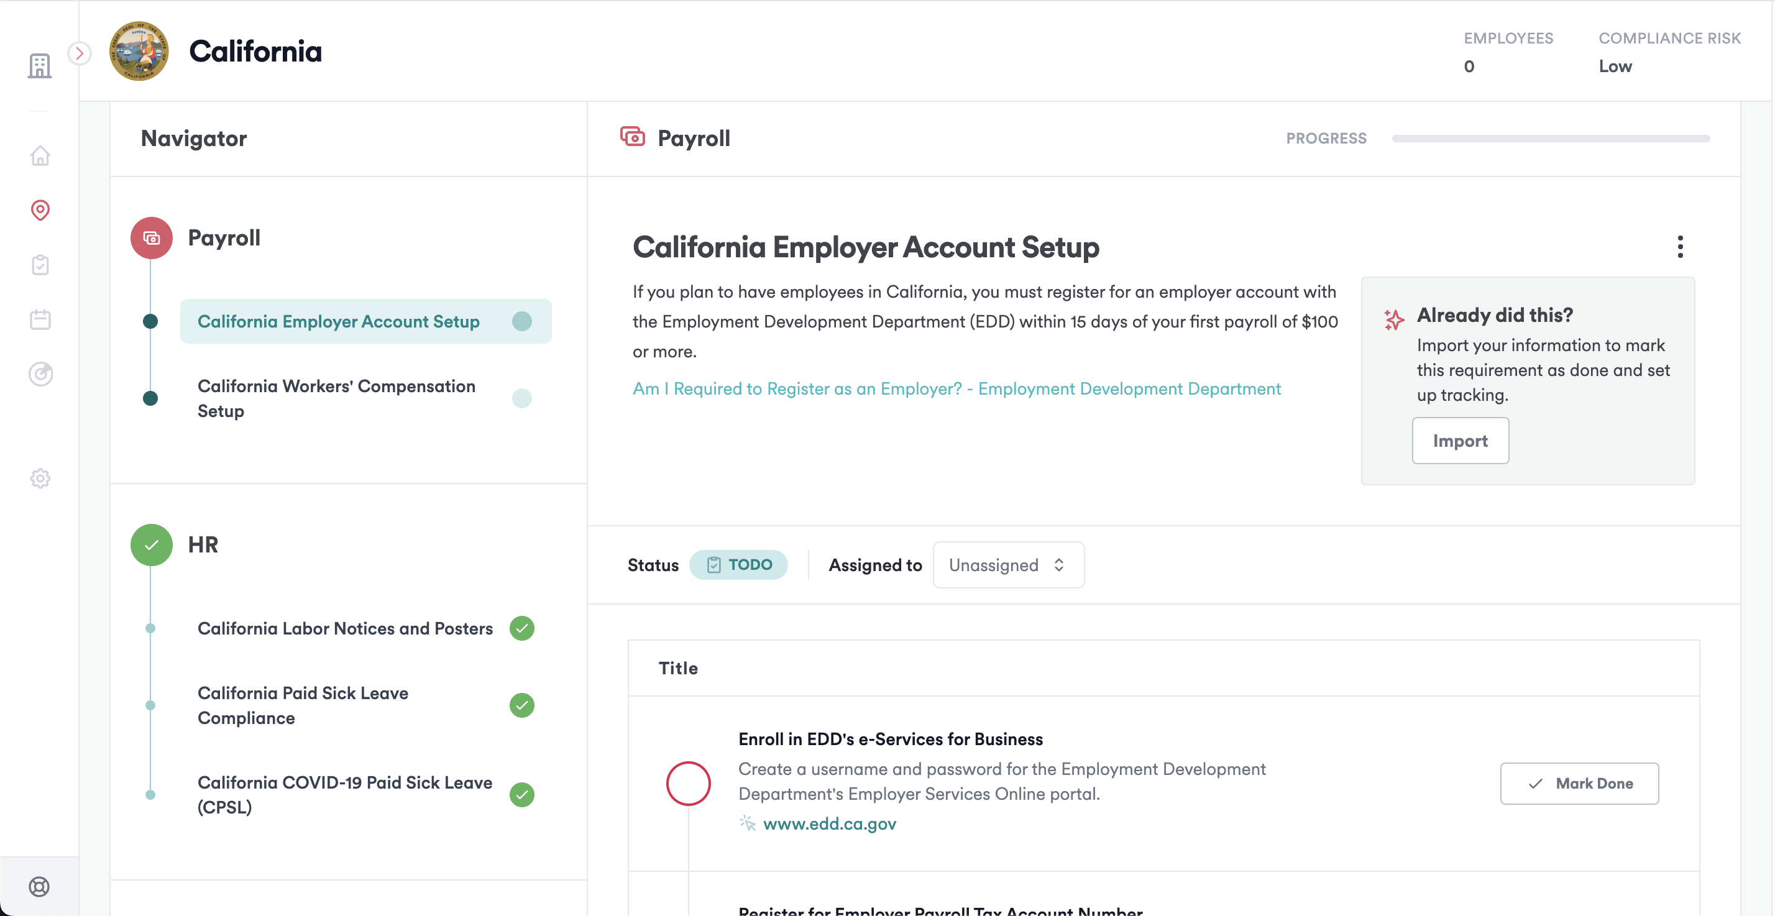
Task: Click the Payroll section heading in navigator
Action: point(224,238)
